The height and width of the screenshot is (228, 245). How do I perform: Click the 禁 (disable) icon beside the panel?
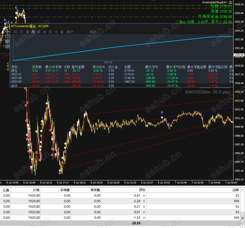pos(7,41)
